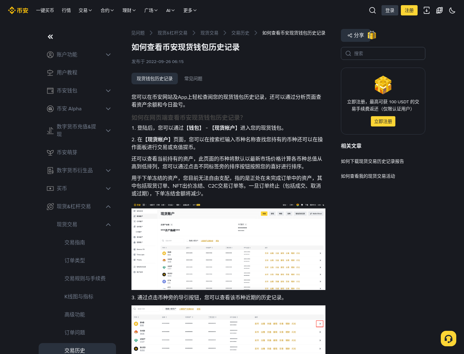This screenshot has width=464, height=354.
Task: Select the 买币 cash icon
Action: (50, 189)
